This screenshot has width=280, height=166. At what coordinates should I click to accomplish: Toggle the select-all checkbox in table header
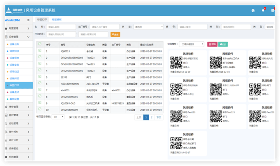(x=40, y=44)
